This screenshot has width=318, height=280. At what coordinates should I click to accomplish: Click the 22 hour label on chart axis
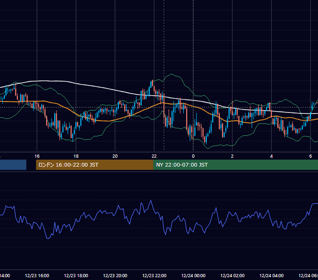click(154, 156)
